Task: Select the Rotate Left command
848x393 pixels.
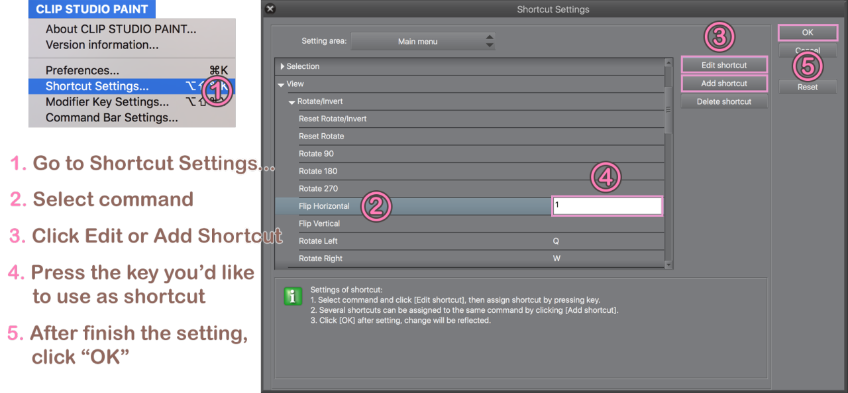Action: coord(481,241)
